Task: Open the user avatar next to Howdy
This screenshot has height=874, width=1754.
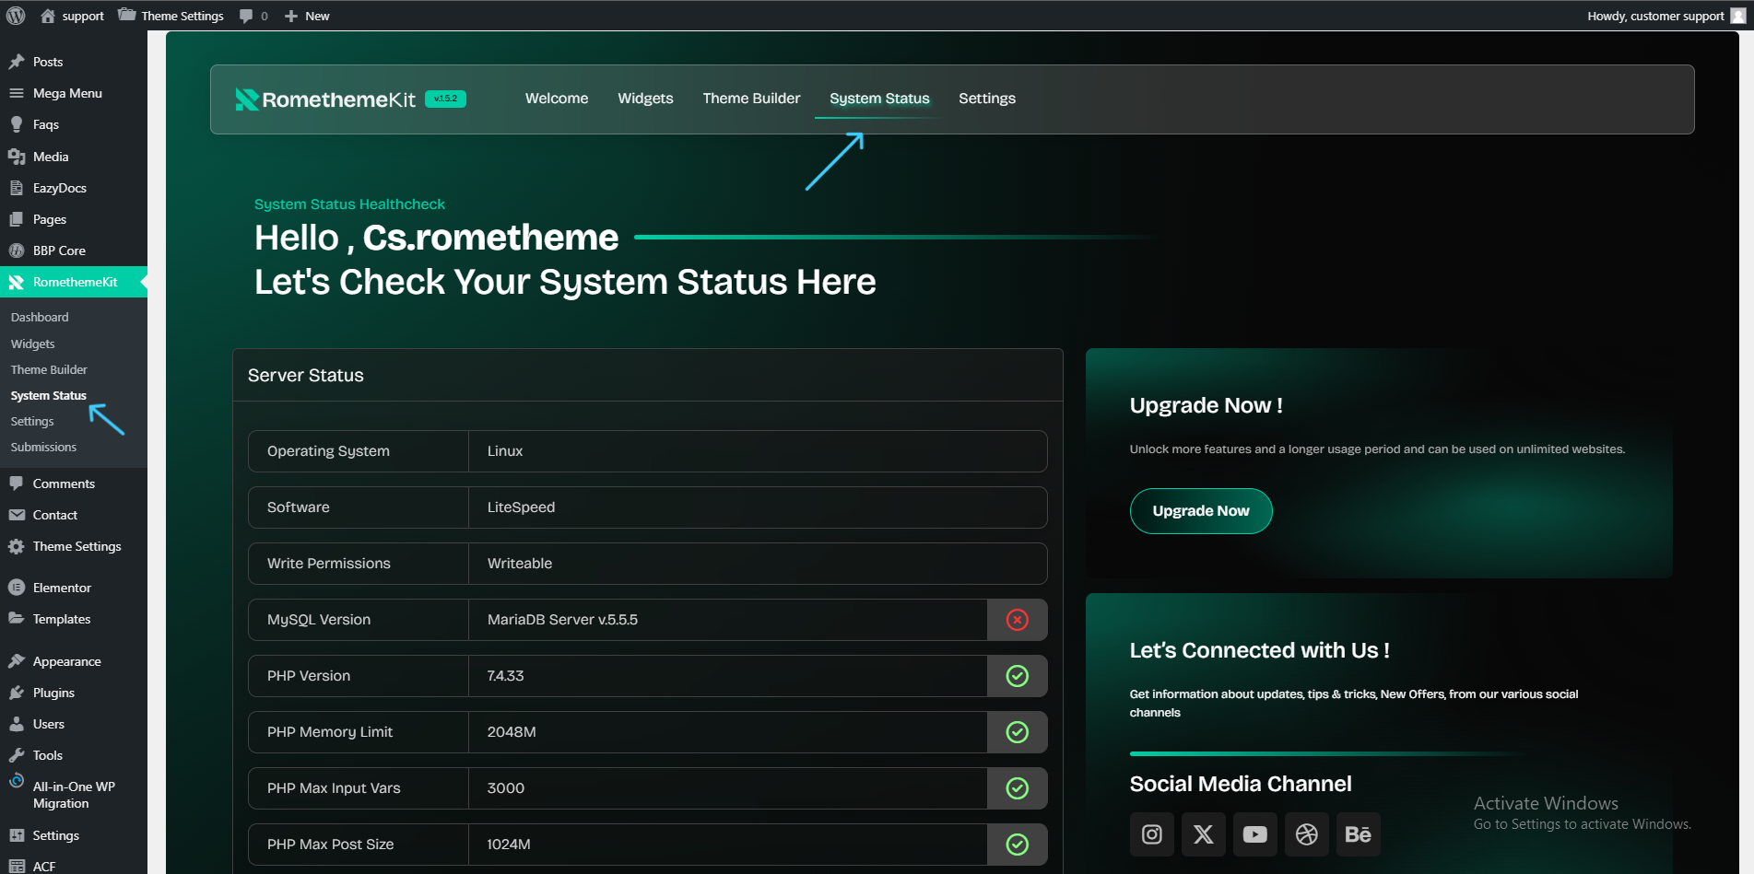Action: [x=1738, y=16]
